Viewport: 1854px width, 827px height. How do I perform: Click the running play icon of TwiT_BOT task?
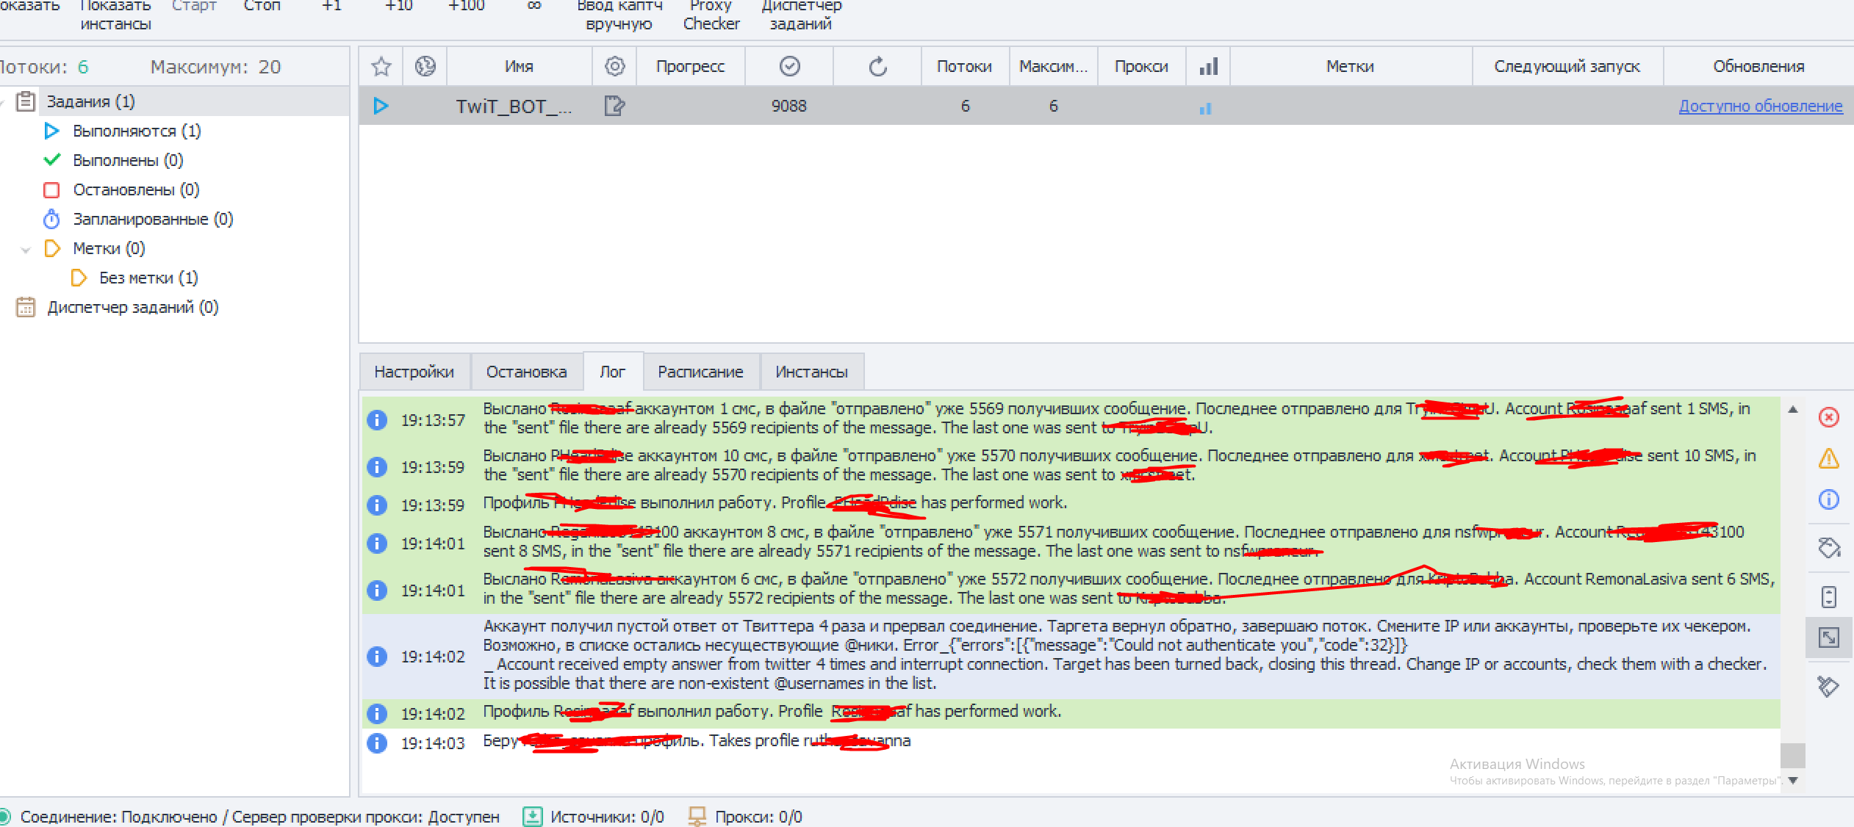point(381,106)
